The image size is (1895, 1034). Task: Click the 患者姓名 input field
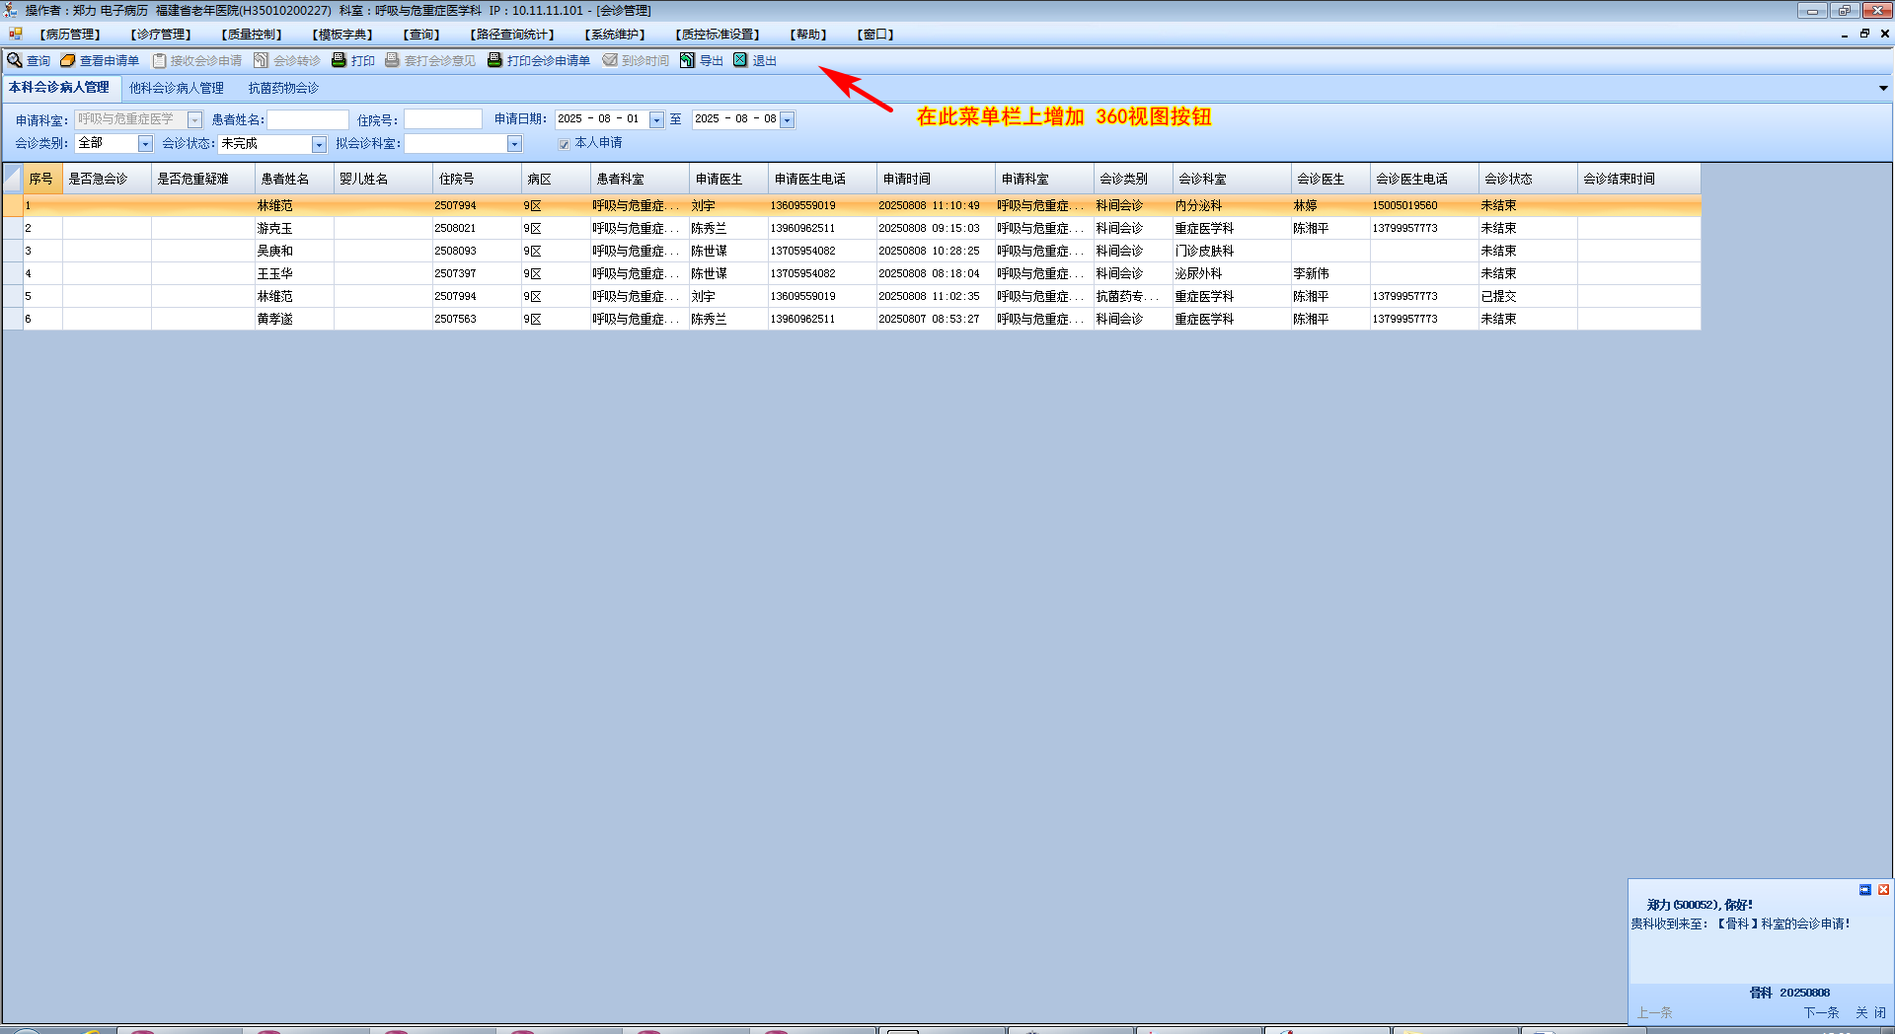(308, 119)
